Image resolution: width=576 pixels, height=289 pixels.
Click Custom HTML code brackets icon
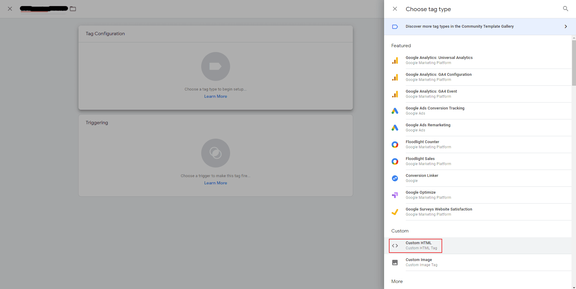click(395, 246)
